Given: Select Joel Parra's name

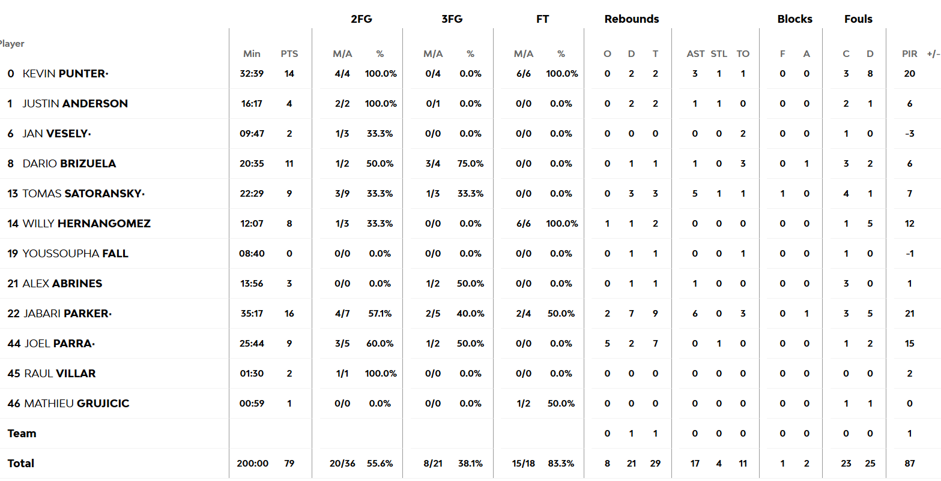Looking at the screenshot, I should tap(58, 344).
